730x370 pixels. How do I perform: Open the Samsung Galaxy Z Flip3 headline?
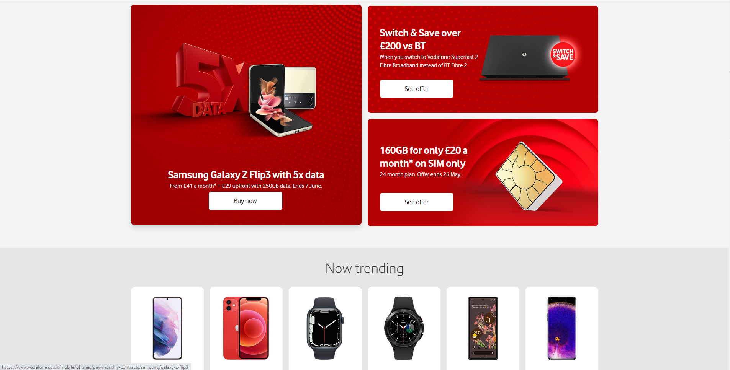click(x=246, y=175)
